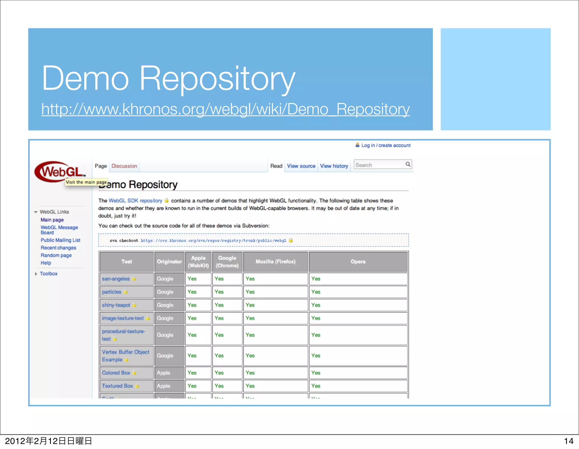Open the san-angeles demo link
Screen dimensions: 579x449
[x=116, y=279]
